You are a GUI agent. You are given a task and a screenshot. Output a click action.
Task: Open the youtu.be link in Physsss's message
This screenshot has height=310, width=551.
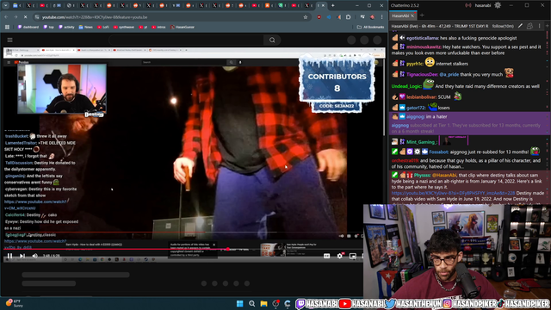tap(453, 193)
